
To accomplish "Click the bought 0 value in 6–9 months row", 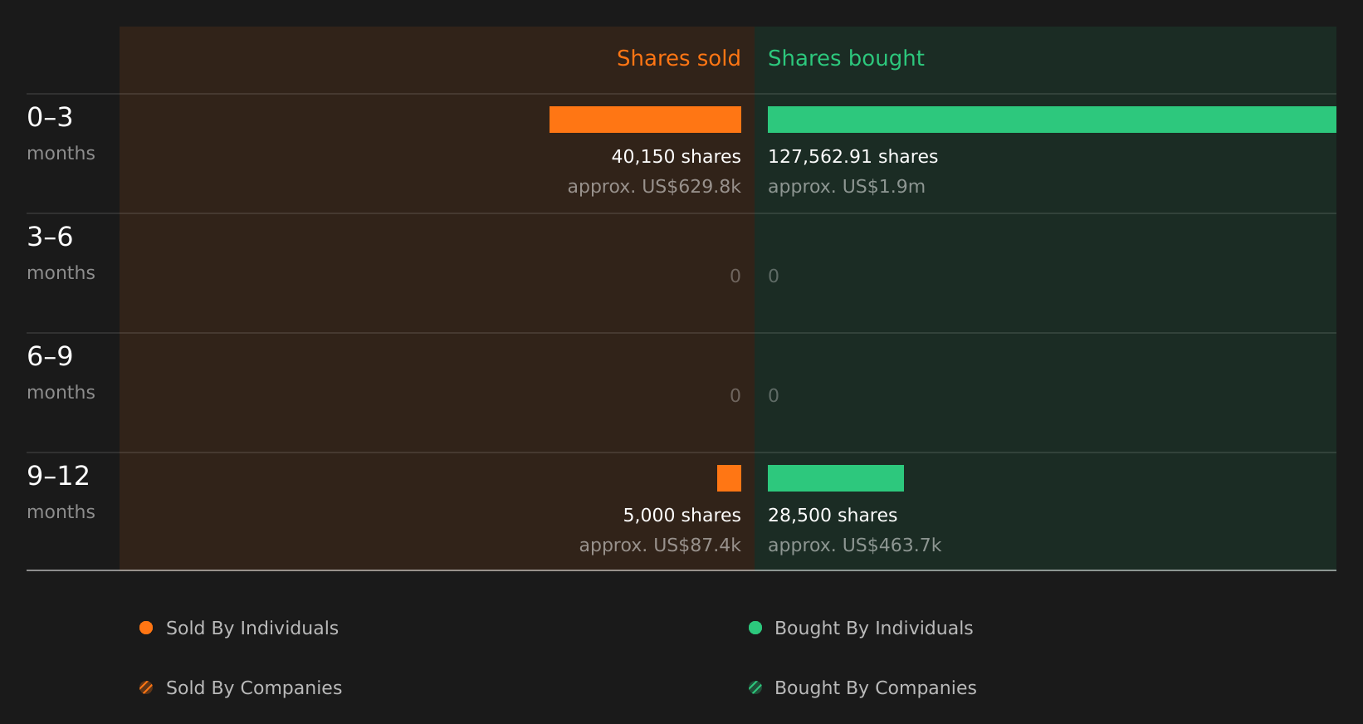I will (774, 396).
